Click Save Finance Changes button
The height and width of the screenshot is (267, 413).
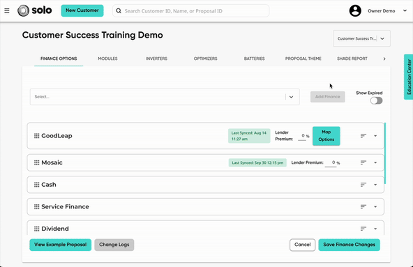coord(349,245)
